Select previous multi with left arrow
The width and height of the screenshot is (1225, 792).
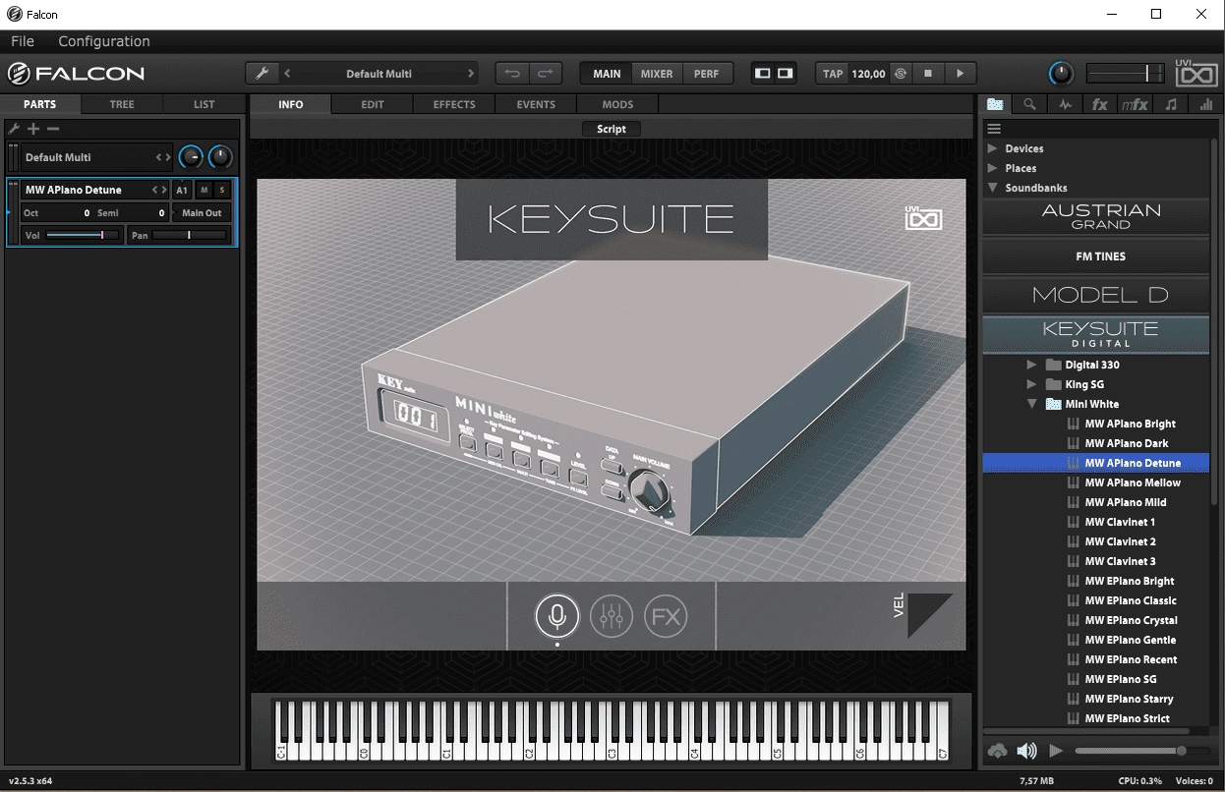click(287, 74)
